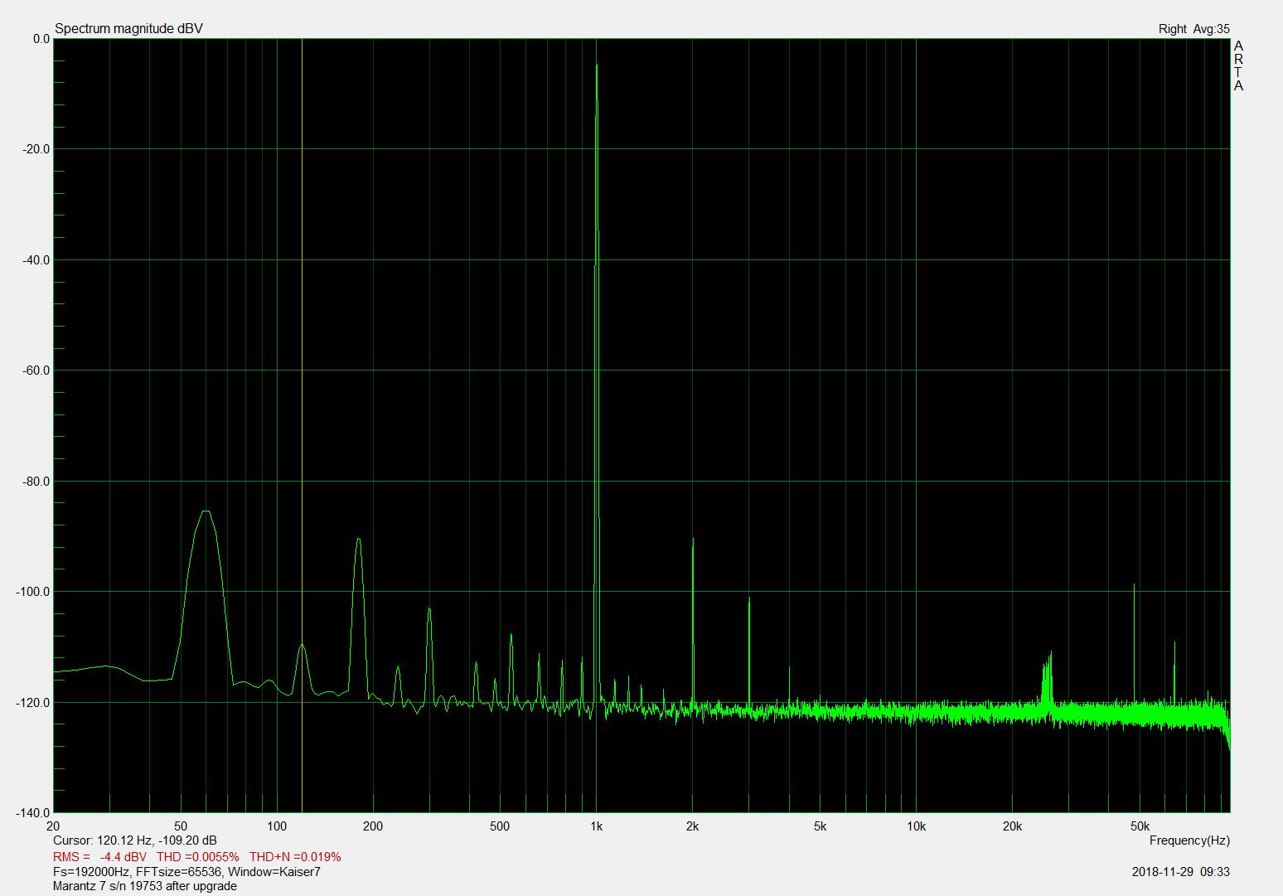Image resolution: width=1283 pixels, height=896 pixels.
Task: Click the '200' frequency axis label
Action: point(373,826)
